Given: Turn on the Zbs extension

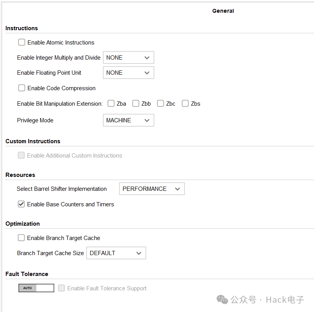Looking at the screenshot, I should [185, 103].
